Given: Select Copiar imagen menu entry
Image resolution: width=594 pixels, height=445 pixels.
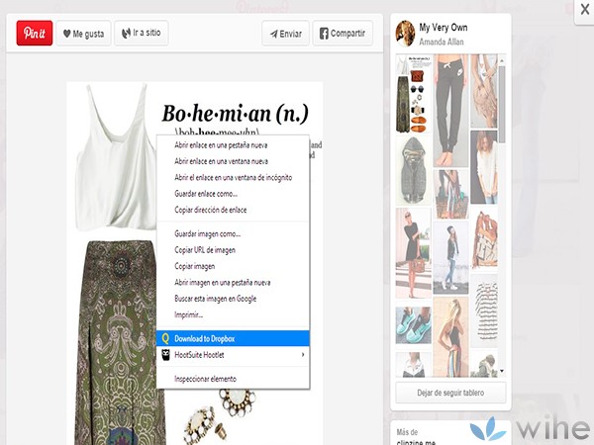Looking at the screenshot, I should pos(233,266).
